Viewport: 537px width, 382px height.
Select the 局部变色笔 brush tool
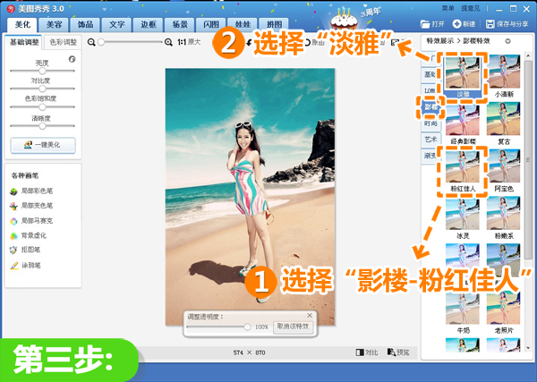point(31,206)
